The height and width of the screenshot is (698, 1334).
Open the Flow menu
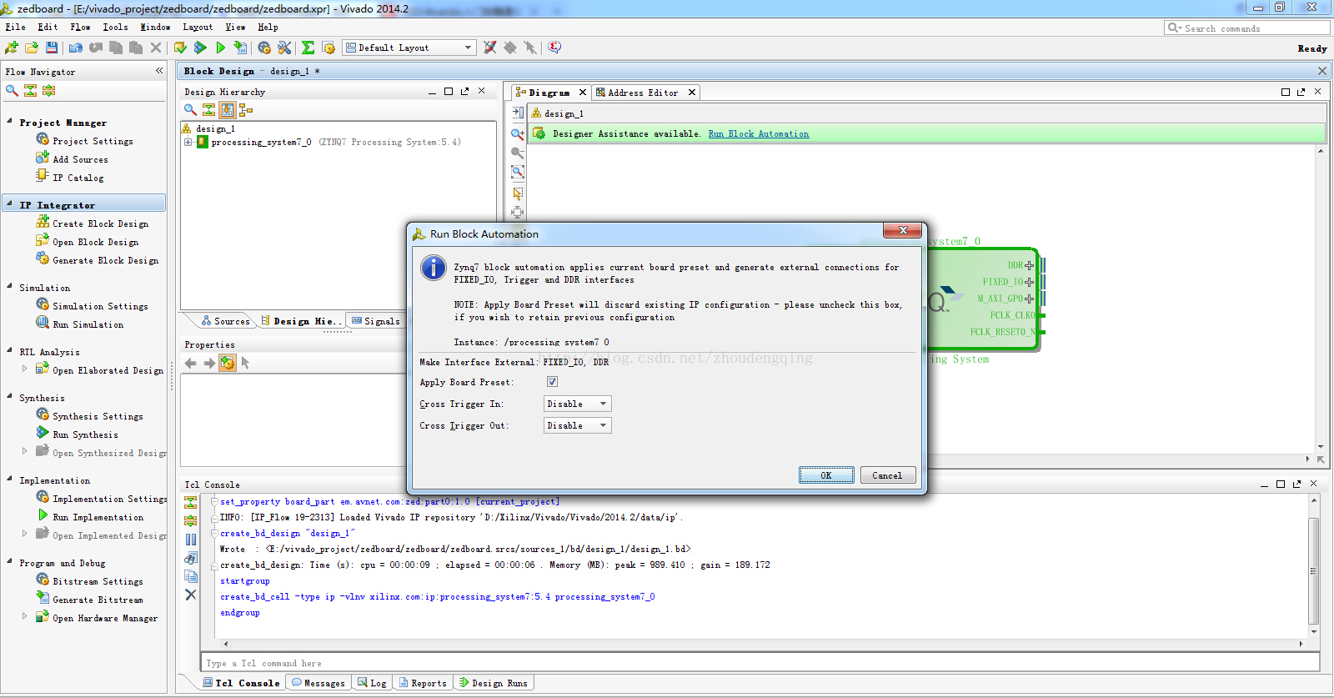(x=80, y=27)
